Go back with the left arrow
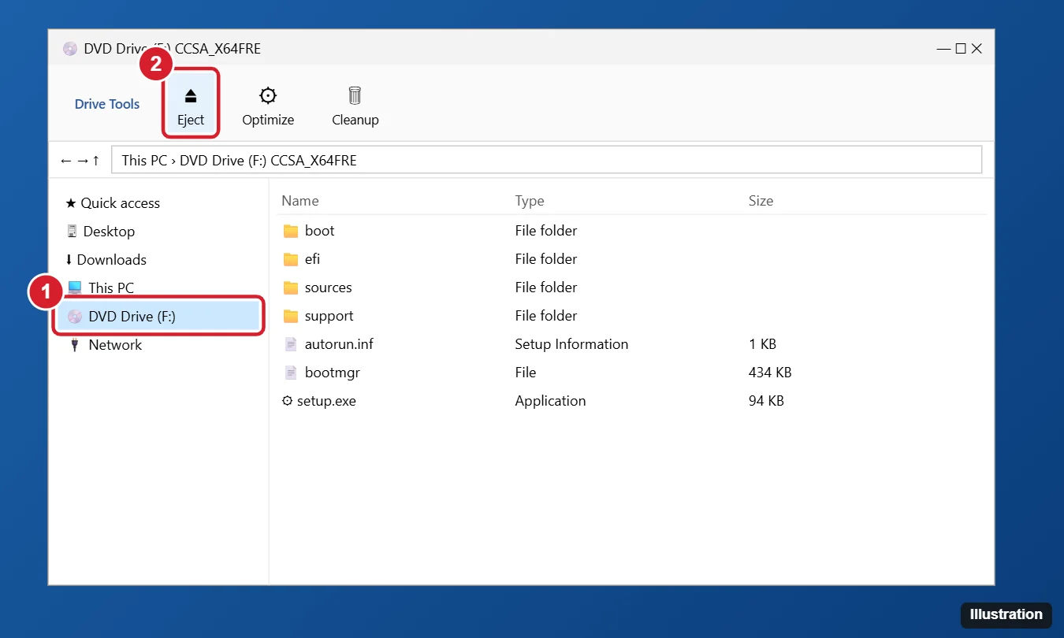Image resolution: width=1064 pixels, height=638 pixels. (x=66, y=161)
